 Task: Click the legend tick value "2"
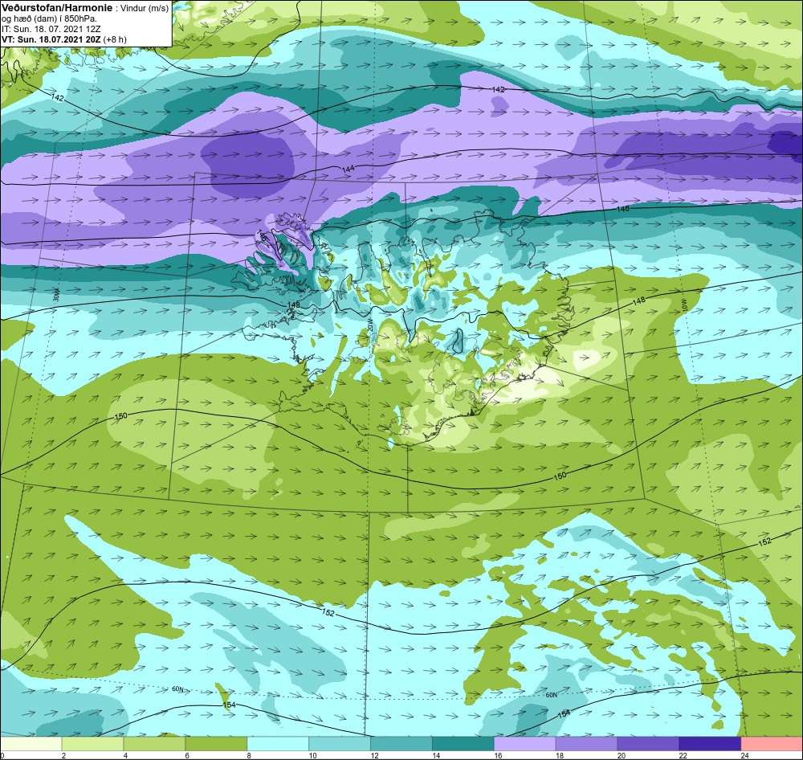click(63, 755)
